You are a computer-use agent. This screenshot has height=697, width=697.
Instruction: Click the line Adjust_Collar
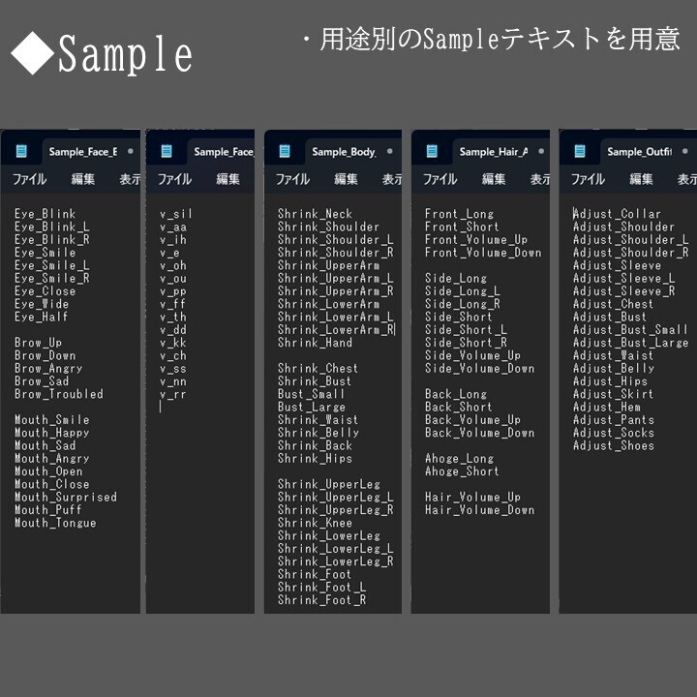(617, 214)
